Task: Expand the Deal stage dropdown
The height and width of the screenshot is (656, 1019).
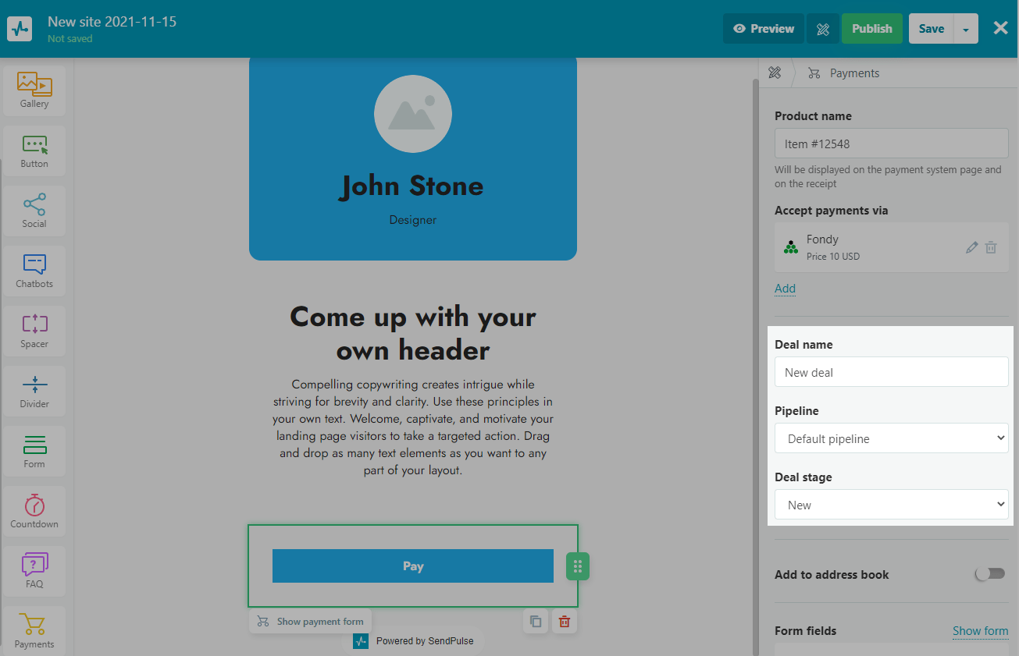Action: [891, 505]
